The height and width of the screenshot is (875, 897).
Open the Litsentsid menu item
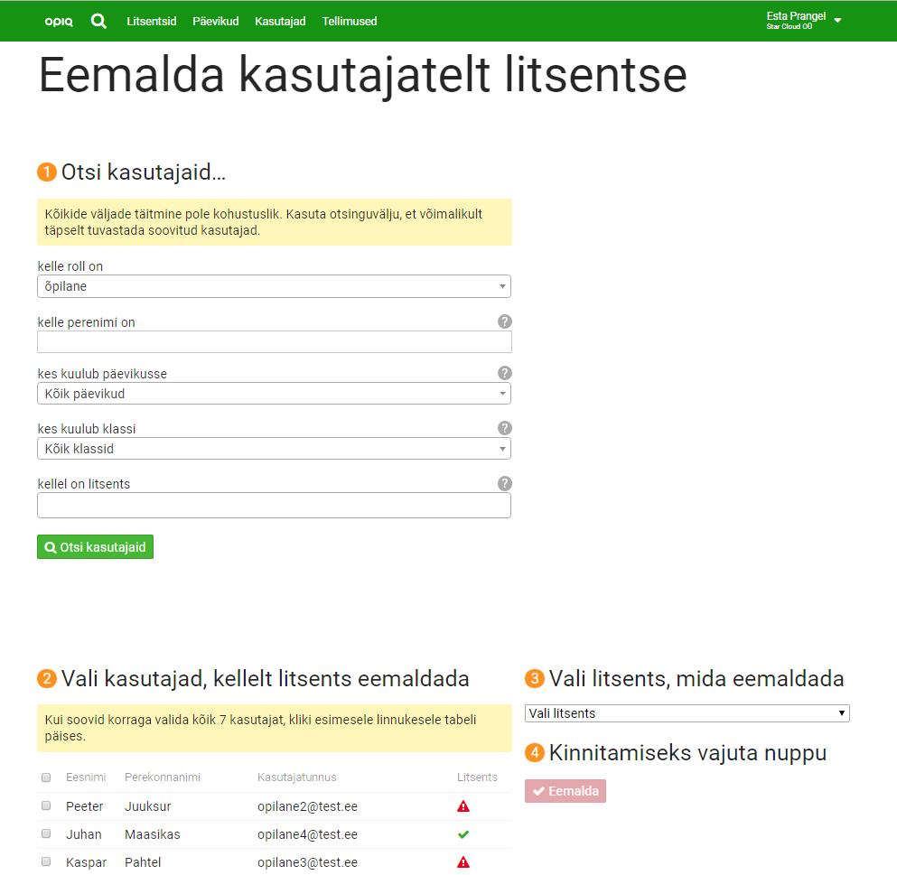152,21
